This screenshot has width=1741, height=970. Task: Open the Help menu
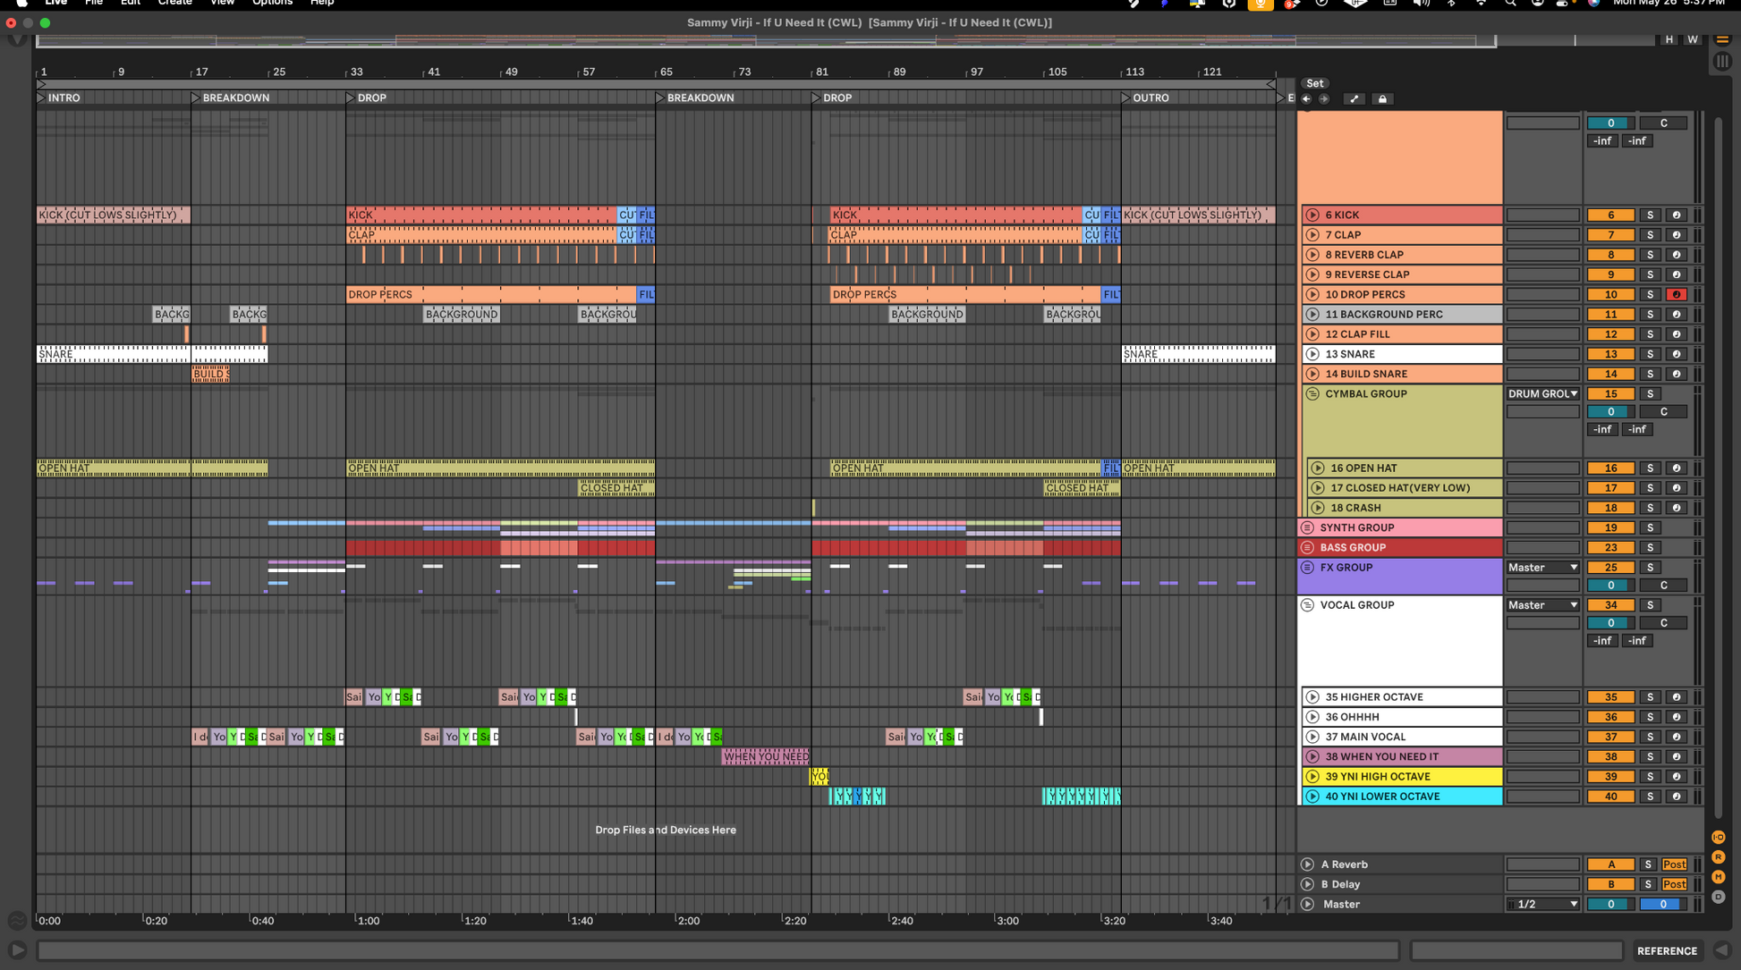tap(322, 4)
